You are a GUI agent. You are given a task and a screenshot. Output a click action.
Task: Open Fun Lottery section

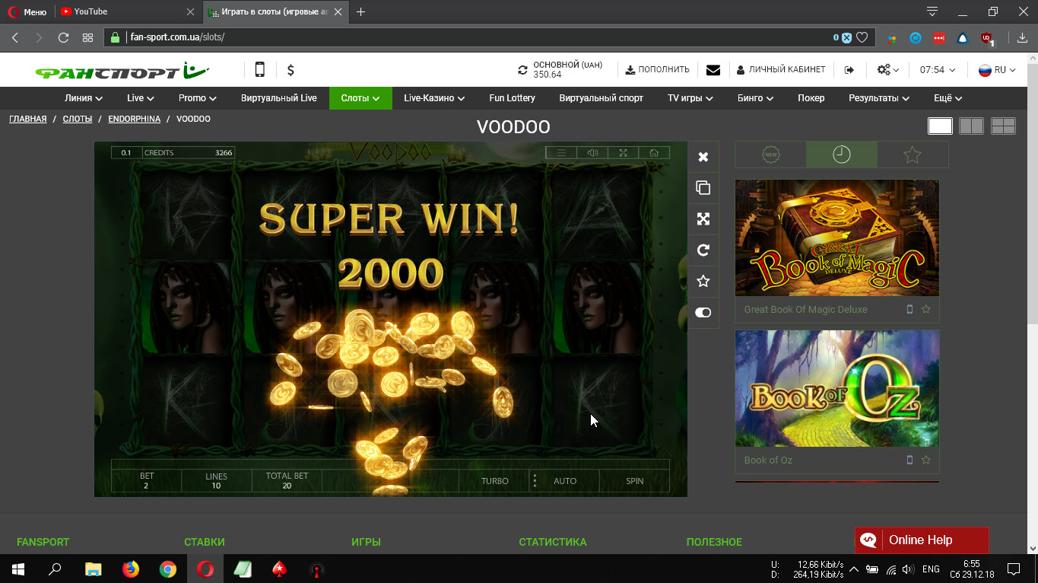click(512, 98)
